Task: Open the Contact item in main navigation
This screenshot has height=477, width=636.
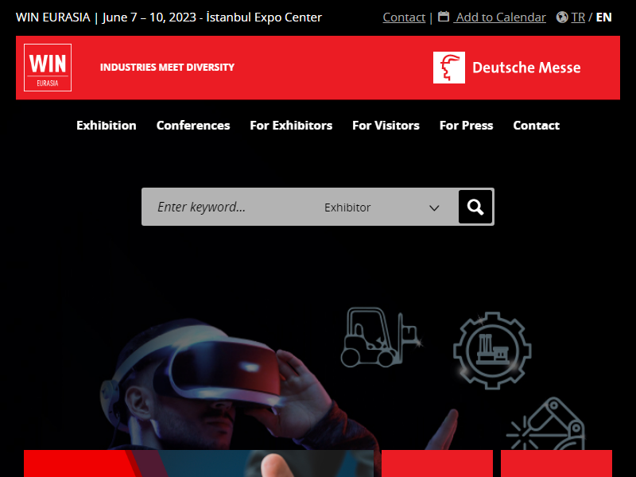Action: point(536,126)
